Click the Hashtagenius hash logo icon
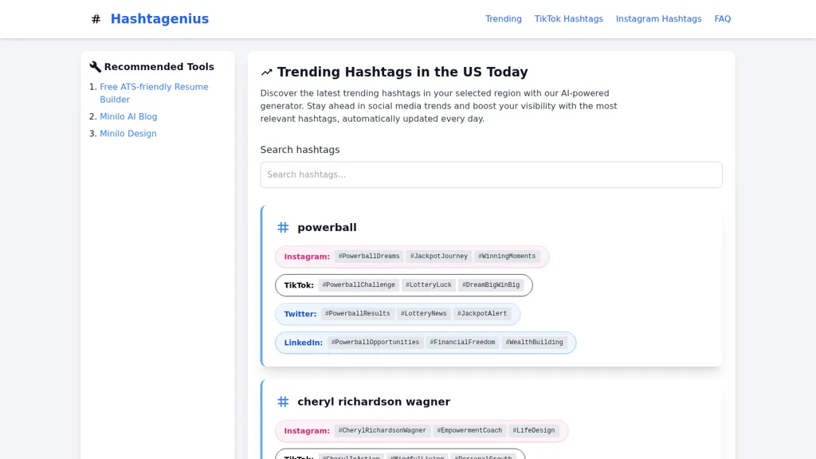 point(96,19)
